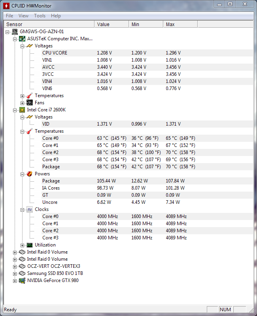Screen dimensions: 257x316
Task: Click the Clocks waveform icon
Action: (x=30, y=209)
